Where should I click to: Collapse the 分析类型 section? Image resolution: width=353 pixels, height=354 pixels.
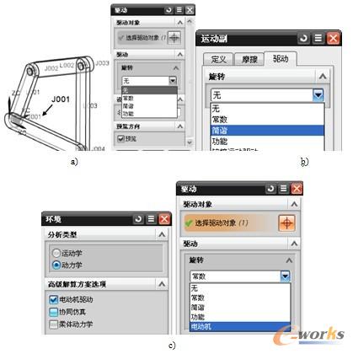point(162,234)
